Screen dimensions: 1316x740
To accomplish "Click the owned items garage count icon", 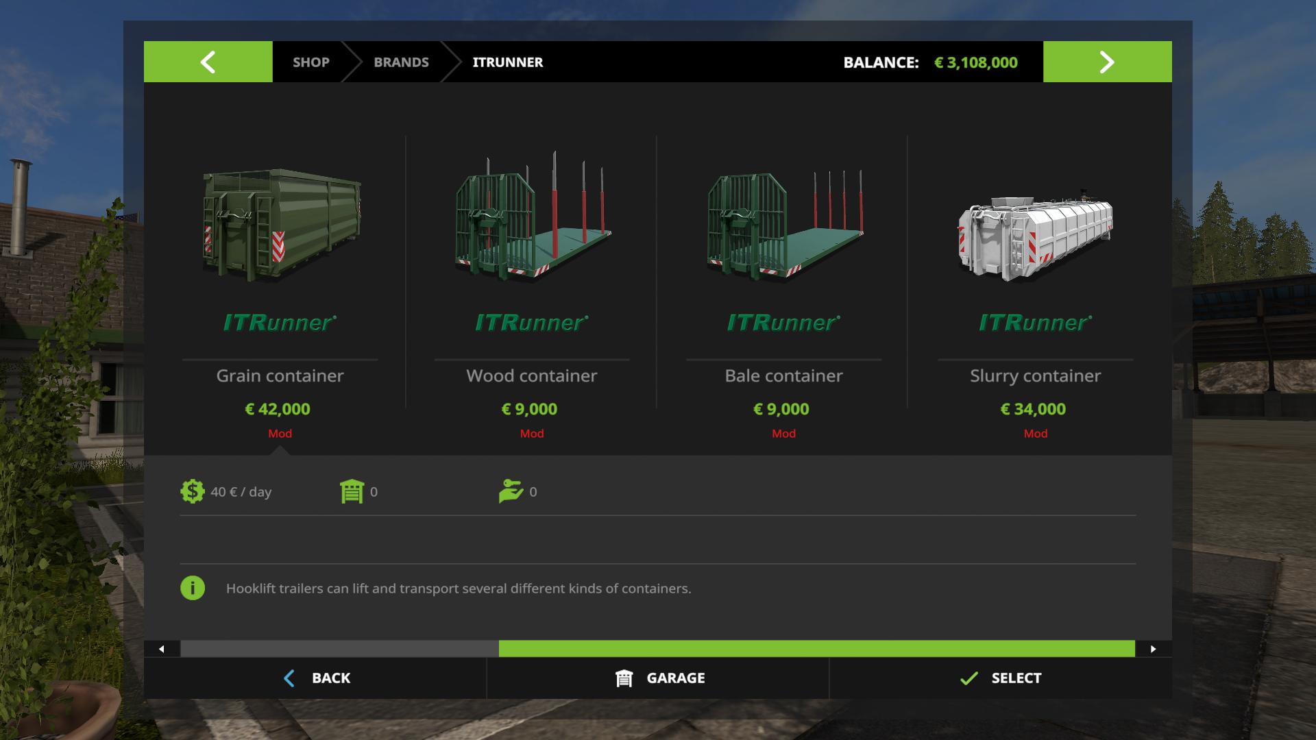I will pyautogui.click(x=352, y=491).
